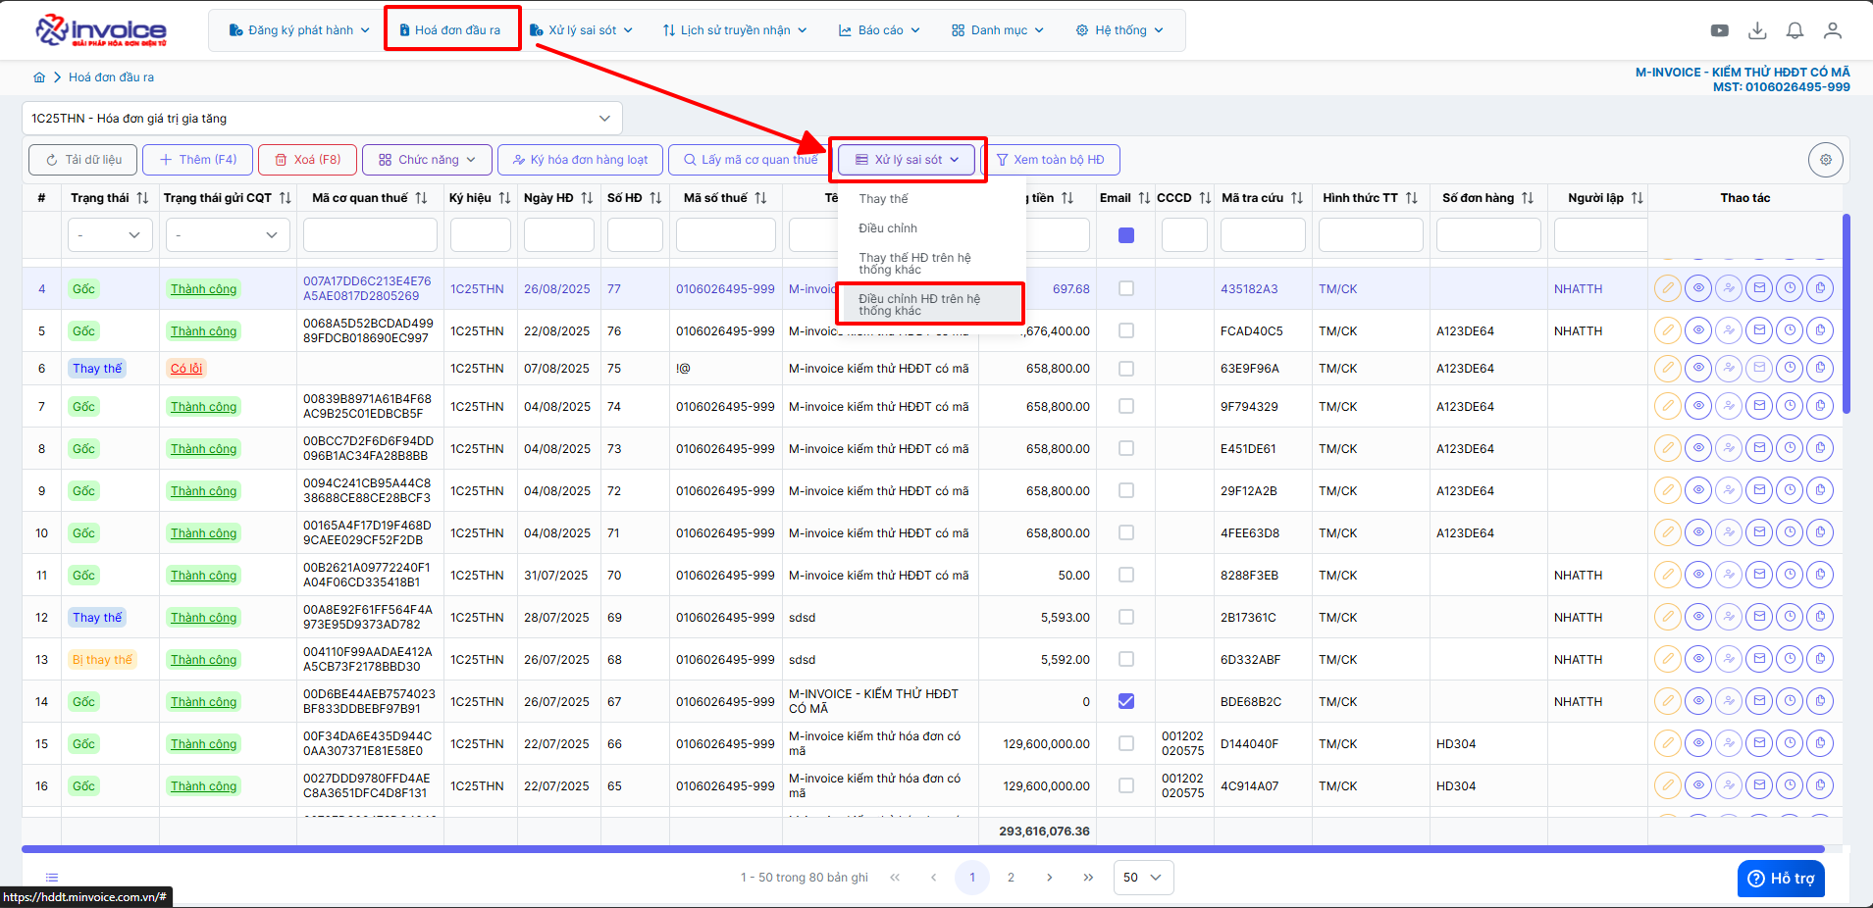Click the envelope email icon for invoice 76

1759,330
